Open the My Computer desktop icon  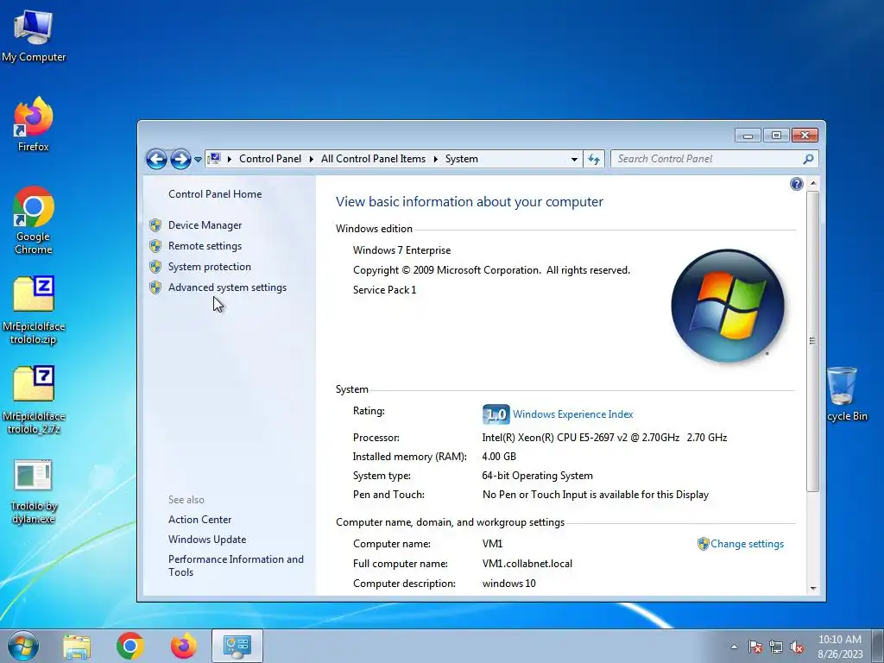point(34,35)
